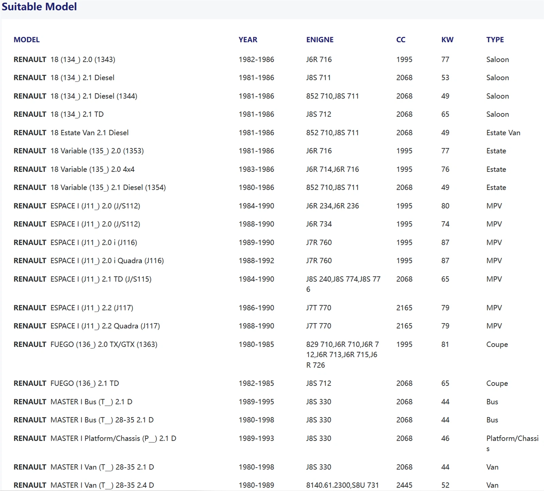The height and width of the screenshot is (491, 544).
Task: Click CC '2165' for ESPACE 2.2 (J117)
Action: click(x=404, y=308)
